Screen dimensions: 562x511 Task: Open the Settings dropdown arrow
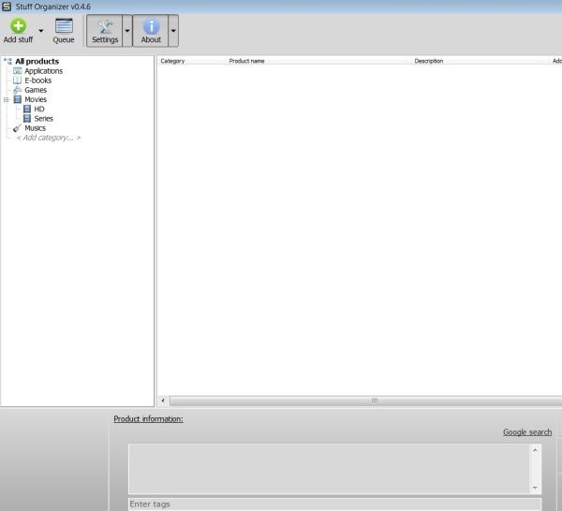pos(126,31)
